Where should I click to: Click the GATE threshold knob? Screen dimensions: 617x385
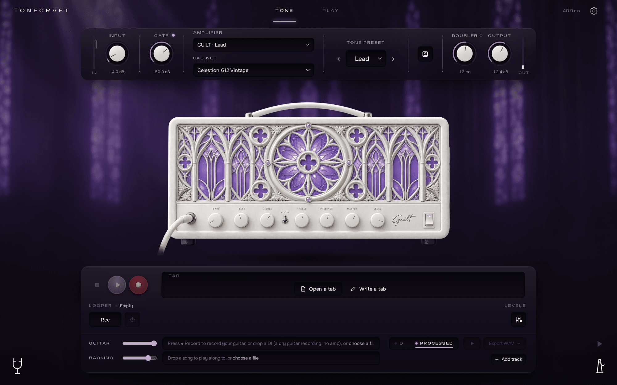point(161,54)
